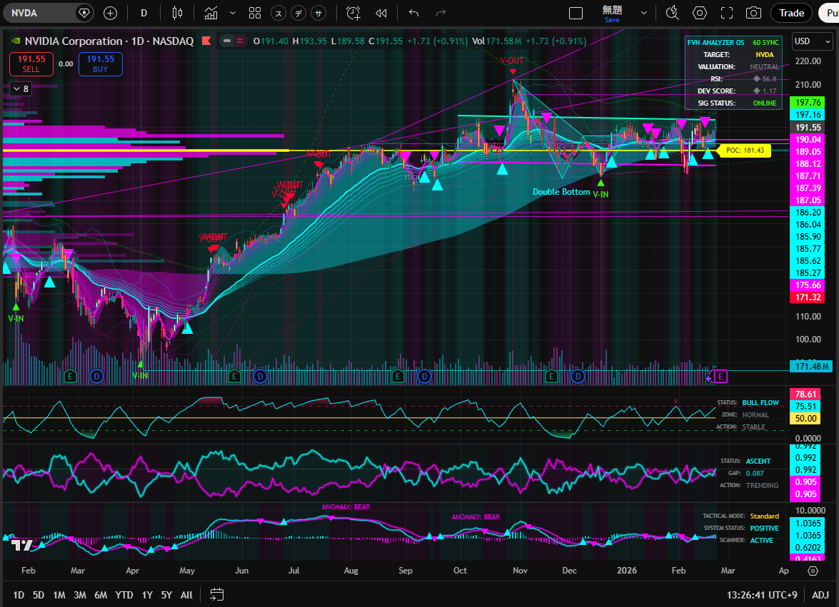This screenshot has height=607, width=839.
Task: Toggle the pink wave legend icon
Action: 240,41
